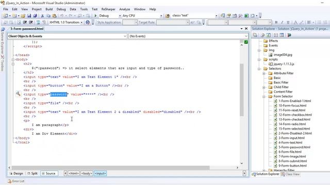
Task: Expand the Child Filter folder
Action: 264,87
